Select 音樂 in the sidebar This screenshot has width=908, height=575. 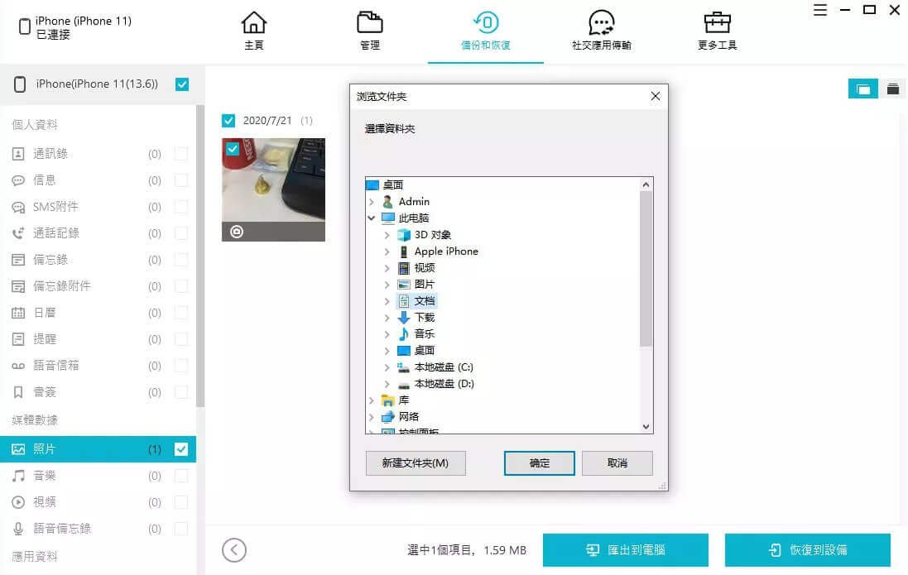pyautogui.click(x=45, y=476)
